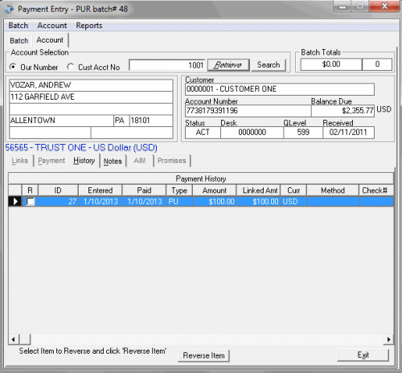The width and height of the screenshot is (402, 373).
Task: Click the Linked Amt column header
Action: click(258, 191)
